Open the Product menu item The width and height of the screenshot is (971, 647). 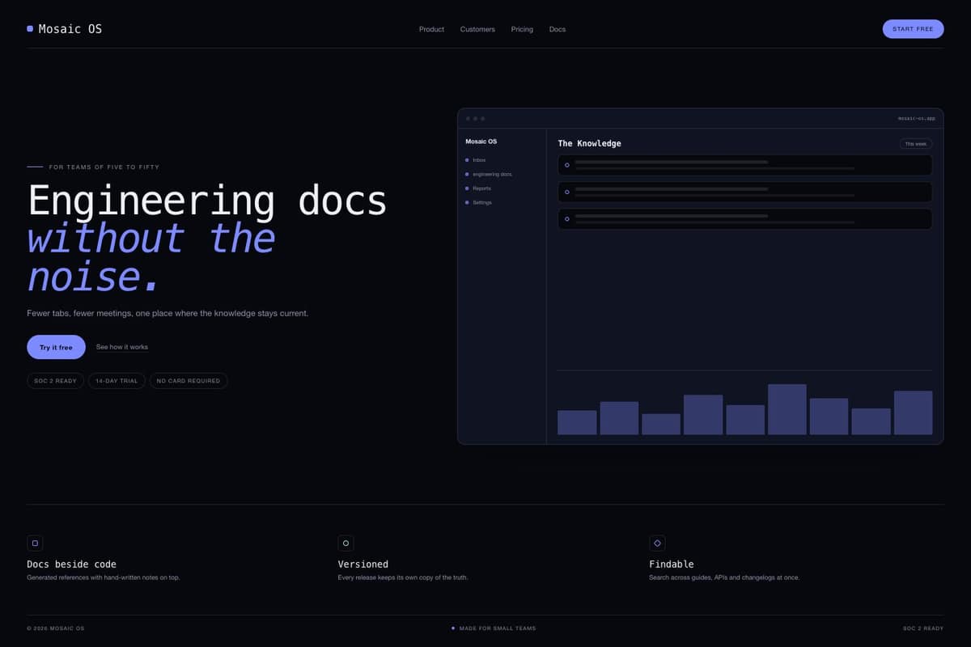431,29
